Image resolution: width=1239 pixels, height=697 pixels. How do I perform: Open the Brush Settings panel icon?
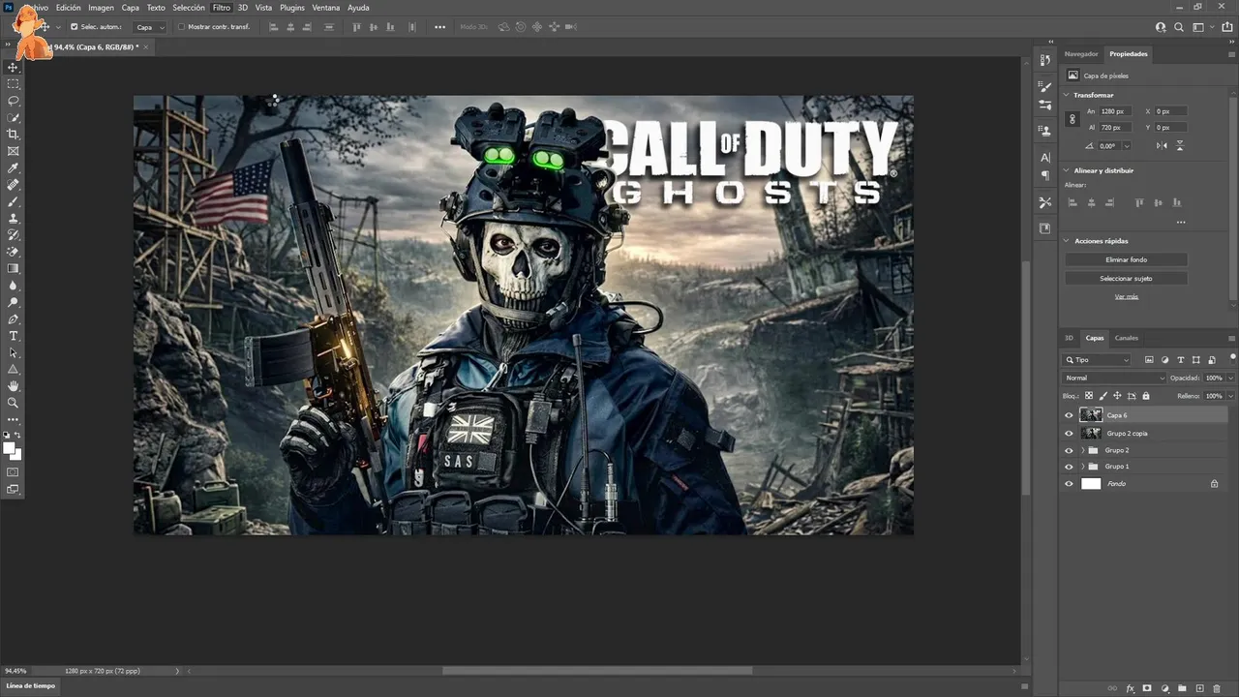[1045, 87]
